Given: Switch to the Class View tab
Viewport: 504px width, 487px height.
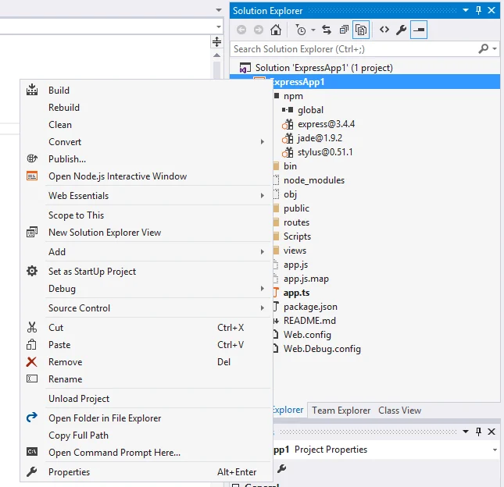Looking at the screenshot, I should pos(399,411).
